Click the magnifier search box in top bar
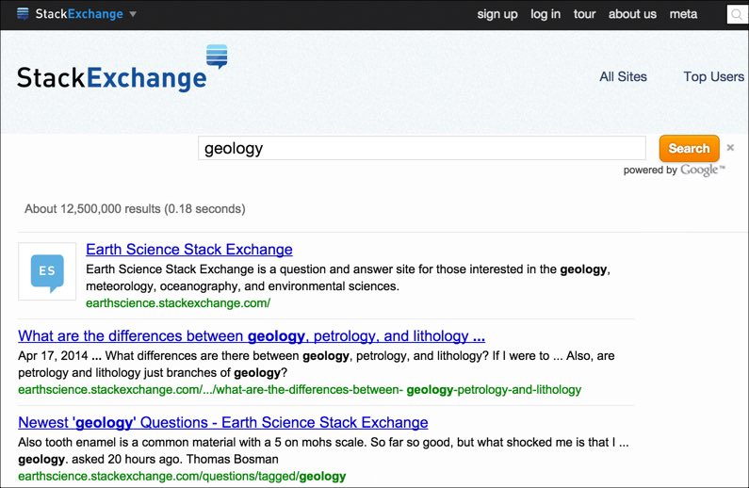The height and width of the screenshot is (488, 749). 737,14
